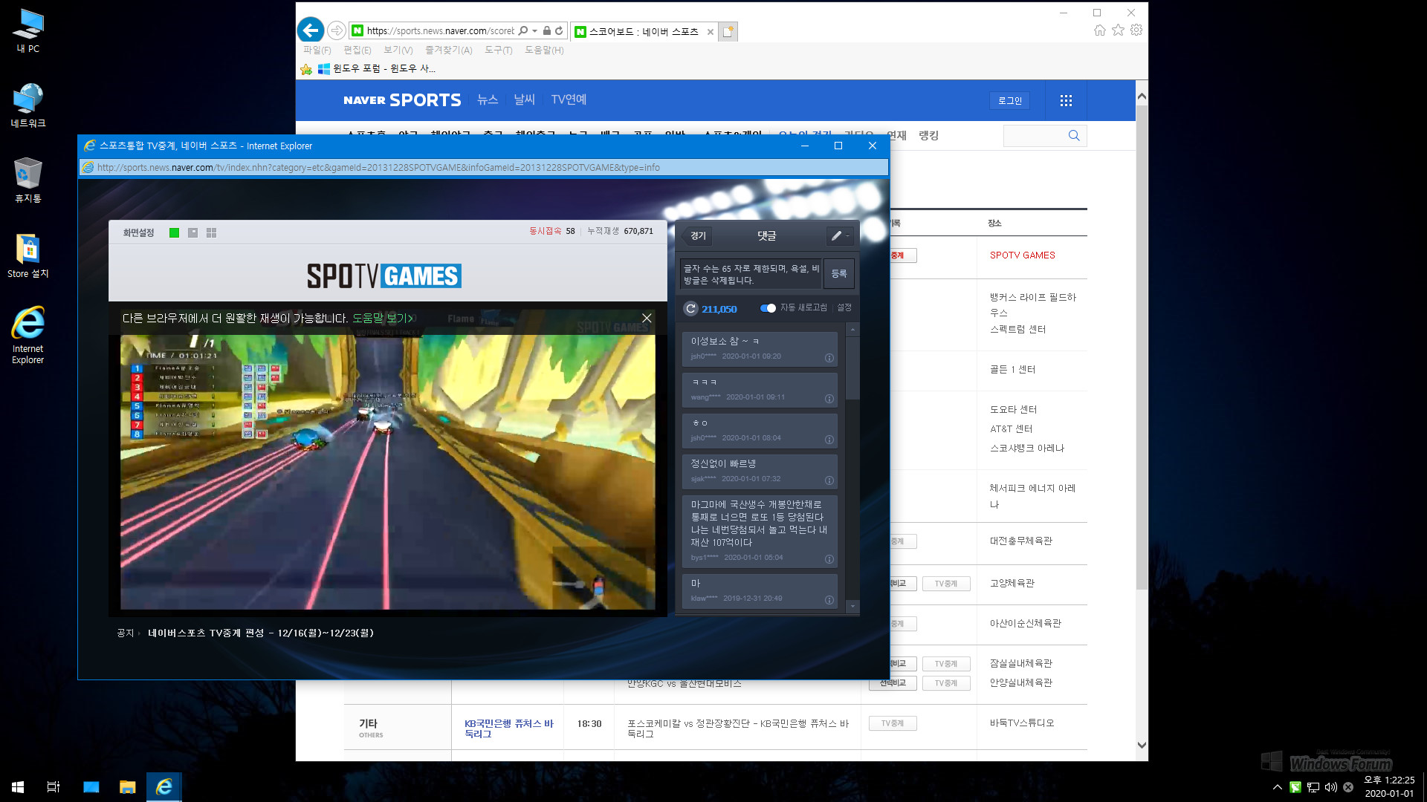Image resolution: width=1427 pixels, height=802 pixels.
Task: Click the TV중계 button for 바둑TV스튜디오 row
Action: pyautogui.click(x=893, y=723)
